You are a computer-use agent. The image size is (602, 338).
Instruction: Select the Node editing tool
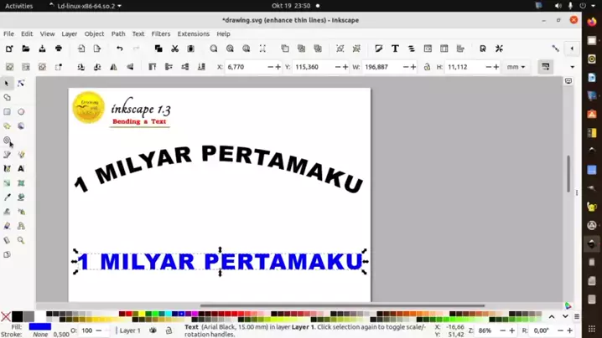click(x=21, y=84)
